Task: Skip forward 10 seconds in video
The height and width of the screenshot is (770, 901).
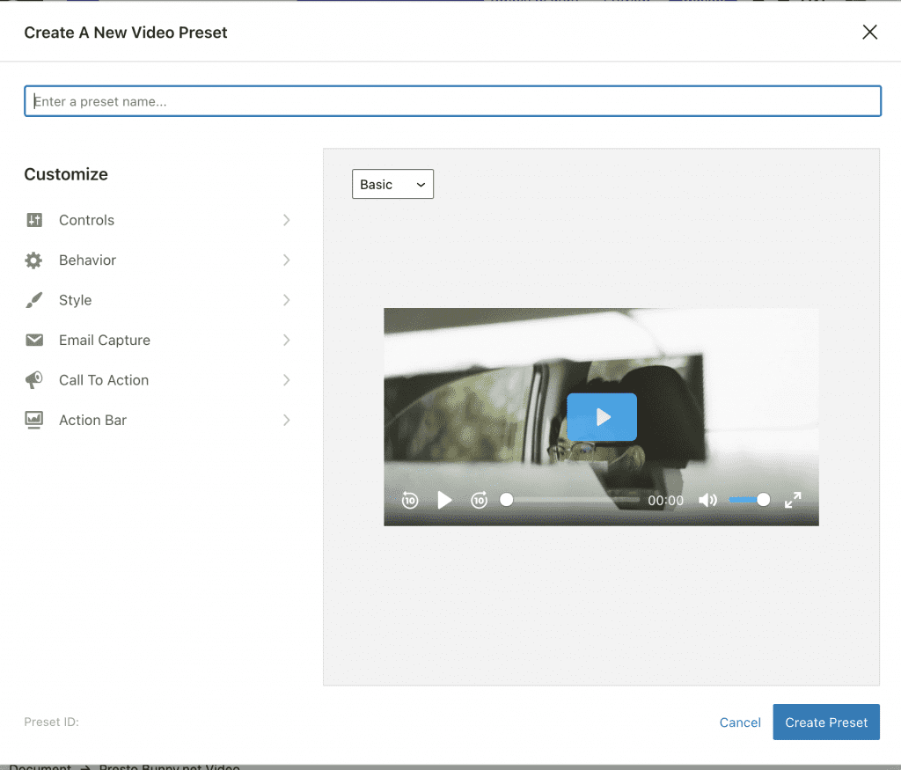Action: 480,501
